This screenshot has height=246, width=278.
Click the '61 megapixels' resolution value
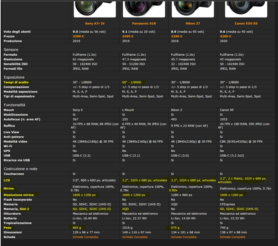click(83, 59)
